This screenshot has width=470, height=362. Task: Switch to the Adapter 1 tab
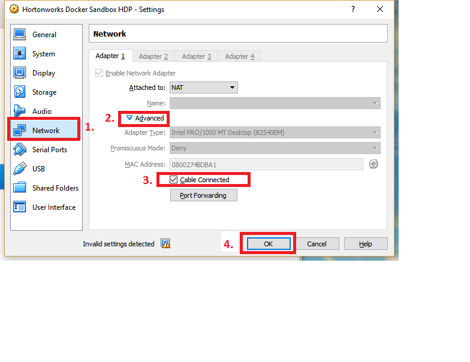110,56
